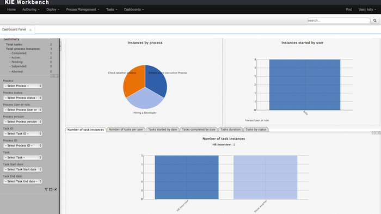Open the Select Process status dropdown
381x214 pixels.
(x=23, y=98)
